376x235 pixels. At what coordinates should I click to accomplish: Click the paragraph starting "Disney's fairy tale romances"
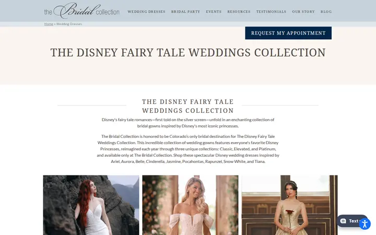188,123
